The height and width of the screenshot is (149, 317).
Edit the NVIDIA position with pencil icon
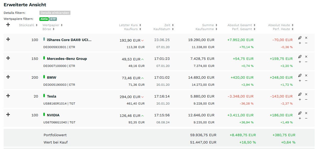click(x=300, y=113)
